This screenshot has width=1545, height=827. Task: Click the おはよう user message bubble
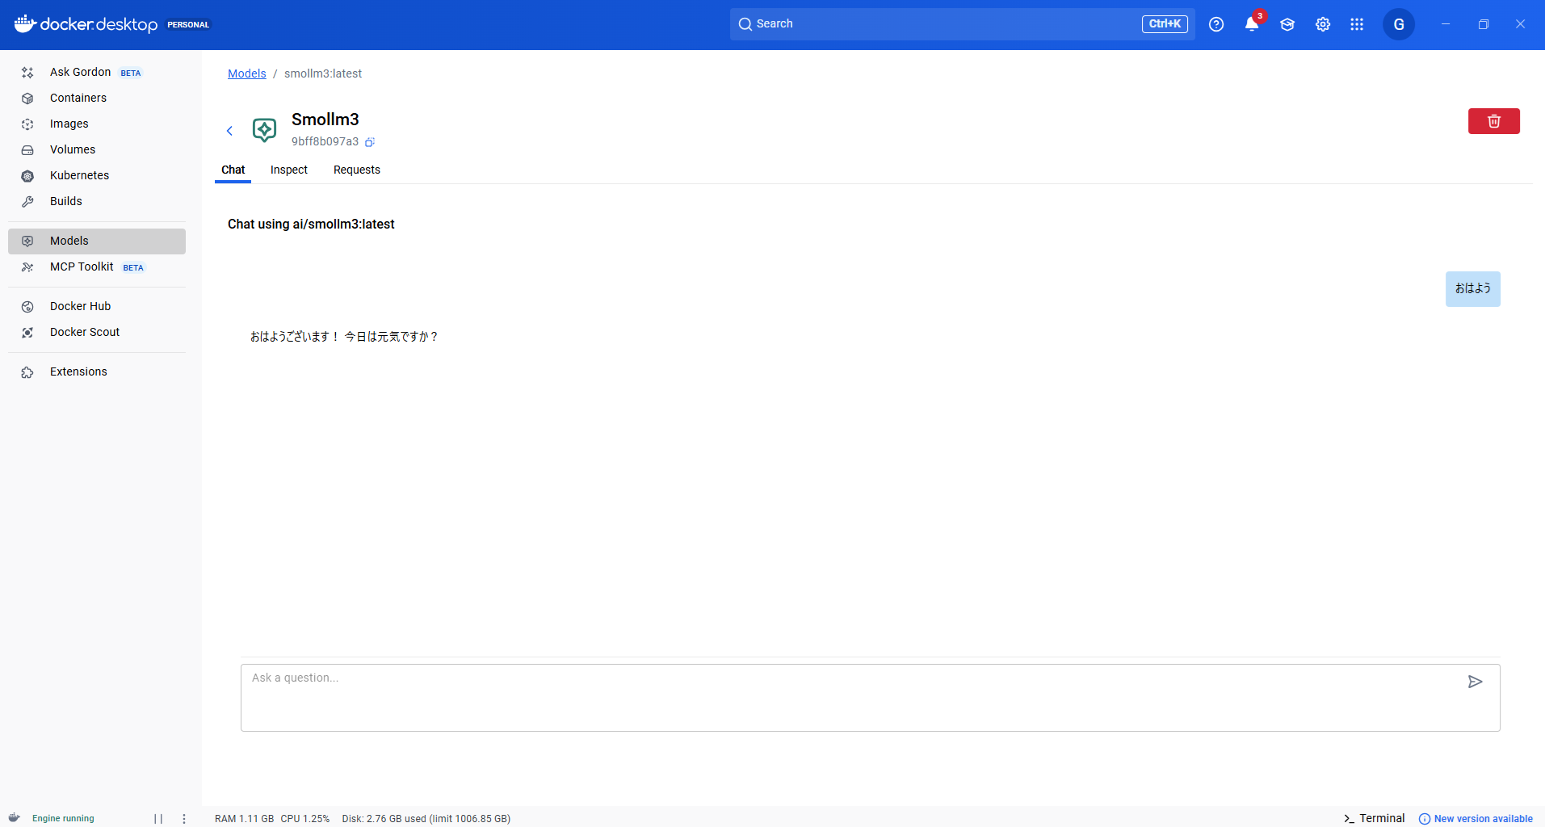(1473, 289)
